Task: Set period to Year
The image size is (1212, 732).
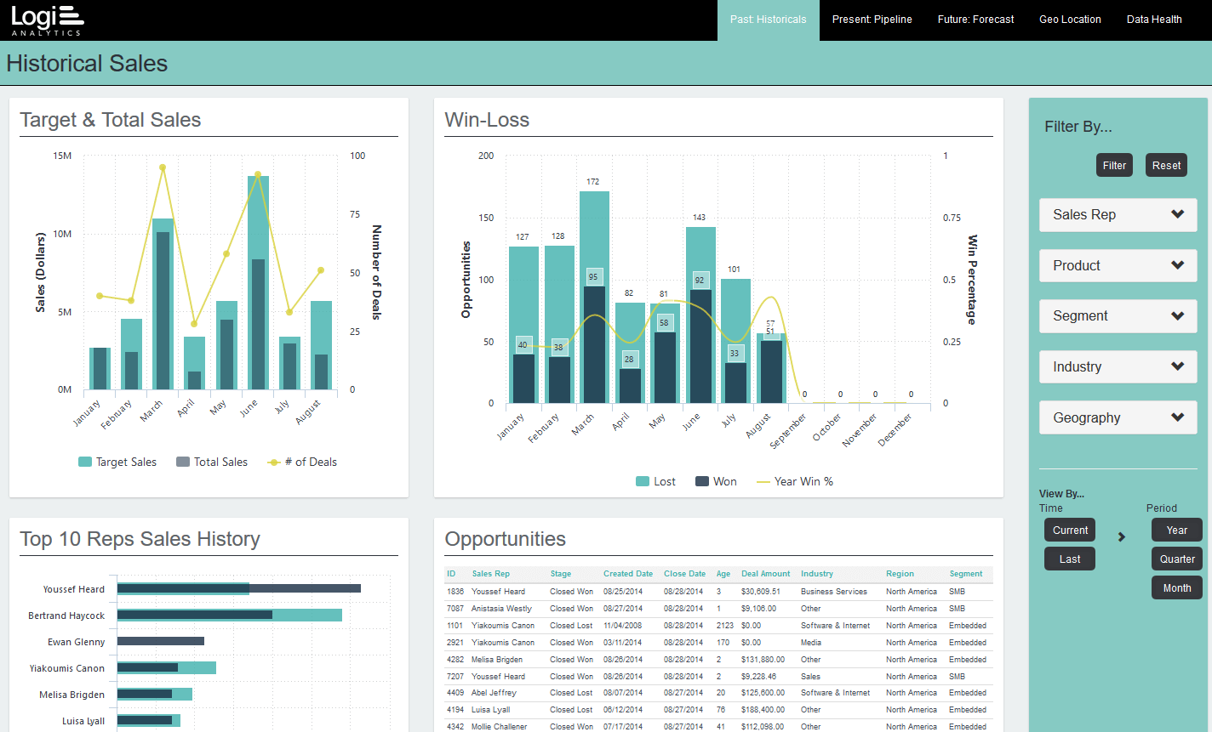Action: (x=1177, y=531)
